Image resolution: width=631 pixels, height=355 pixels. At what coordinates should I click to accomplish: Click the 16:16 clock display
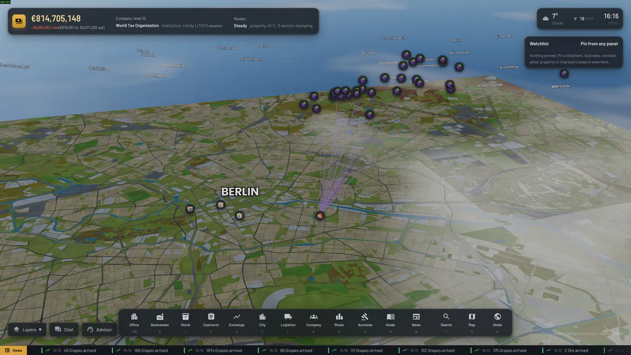[611, 16]
